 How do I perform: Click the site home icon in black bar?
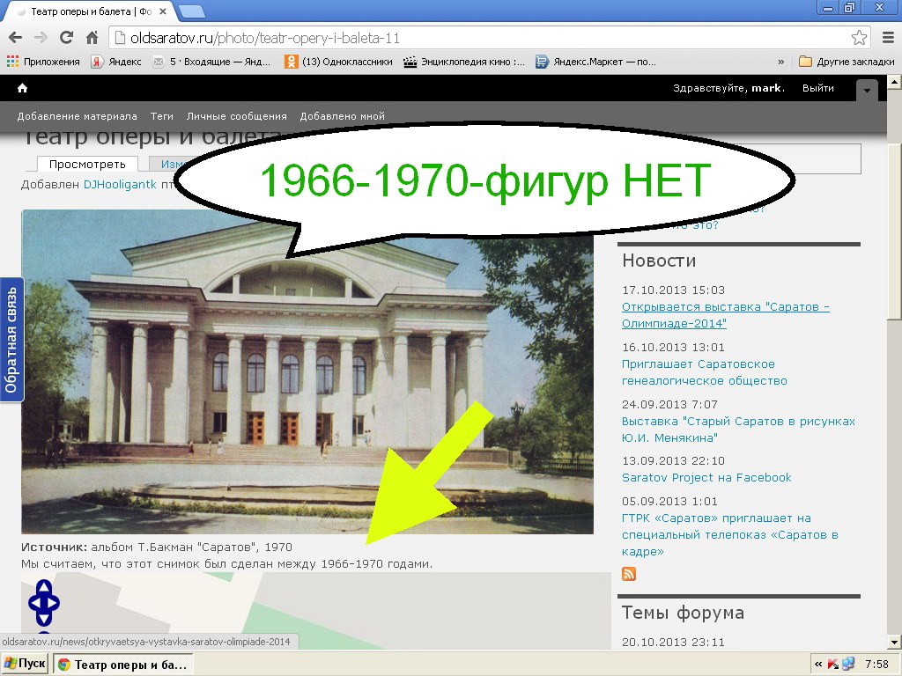[x=22, y=88]
